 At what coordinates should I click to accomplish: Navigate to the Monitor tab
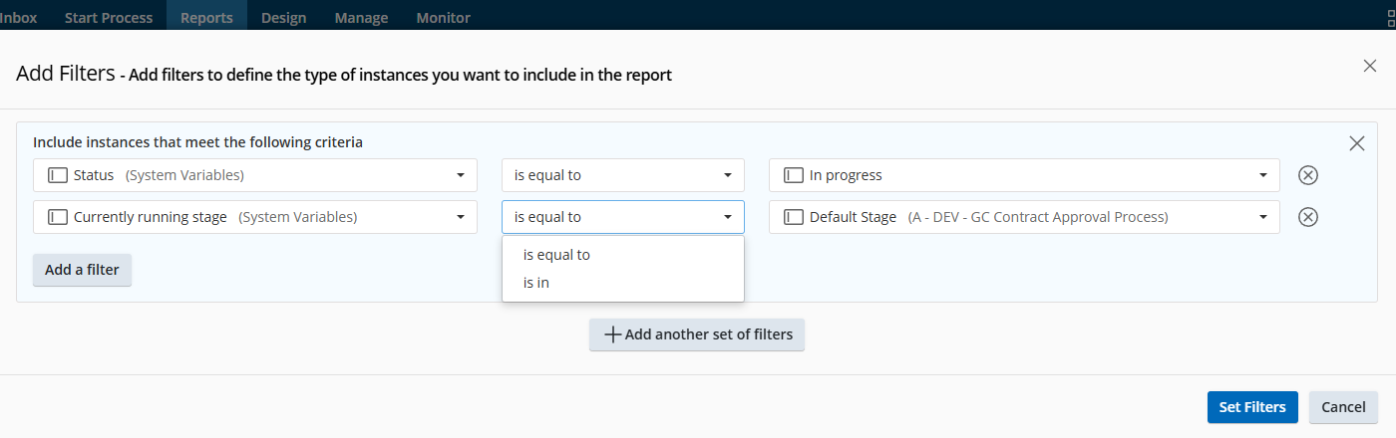[x=443, y=17]
